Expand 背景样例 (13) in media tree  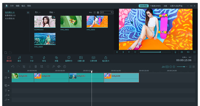coord(10,15)
